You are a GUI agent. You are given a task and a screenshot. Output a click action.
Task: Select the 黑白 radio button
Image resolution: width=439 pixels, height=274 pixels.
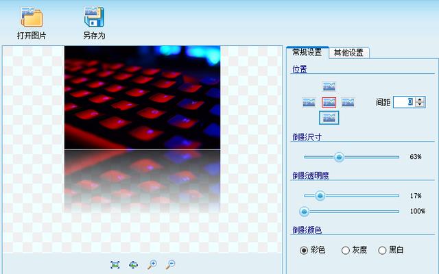[383, 251]
